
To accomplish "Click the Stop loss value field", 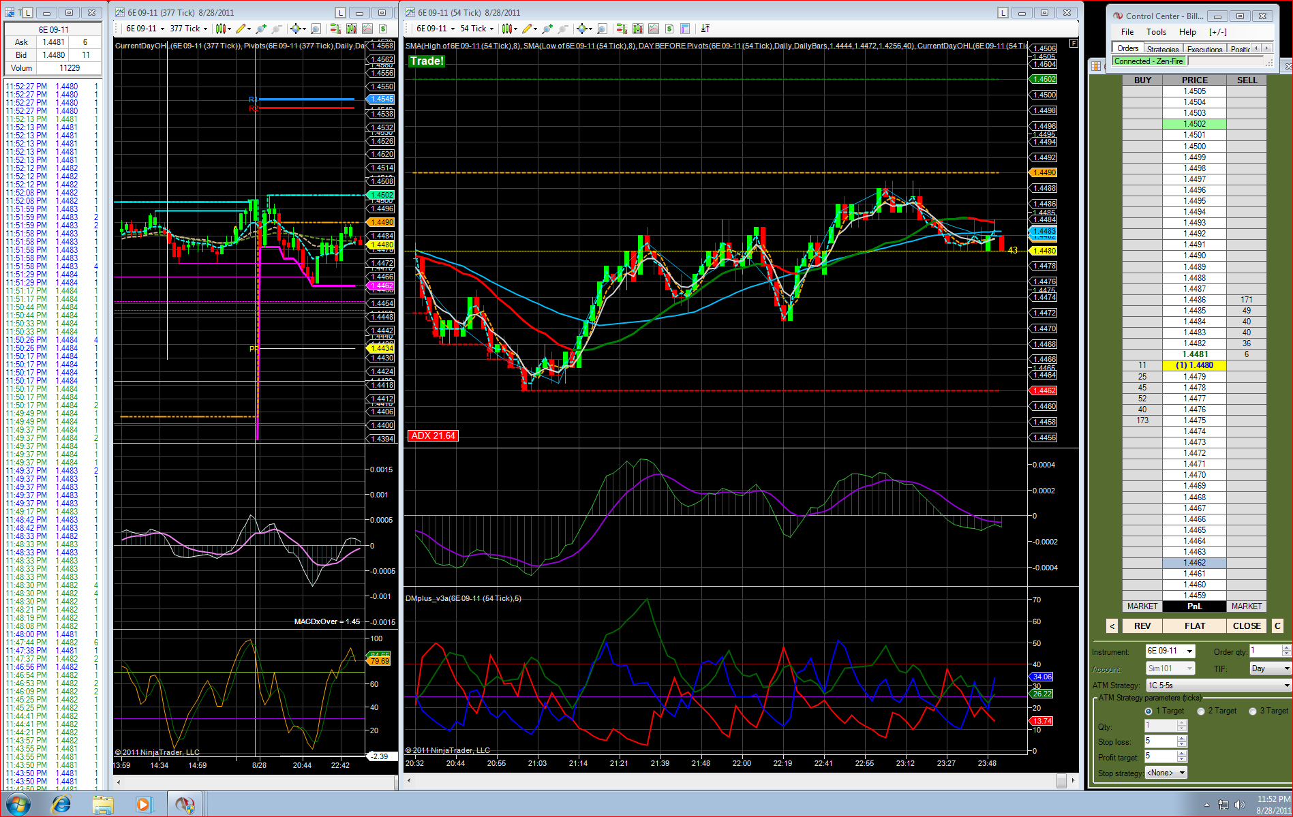I will (x=1160, y=741).
